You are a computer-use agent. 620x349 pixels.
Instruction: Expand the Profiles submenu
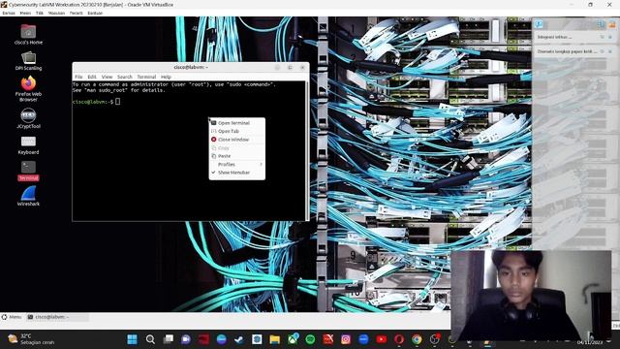(236, 164)
